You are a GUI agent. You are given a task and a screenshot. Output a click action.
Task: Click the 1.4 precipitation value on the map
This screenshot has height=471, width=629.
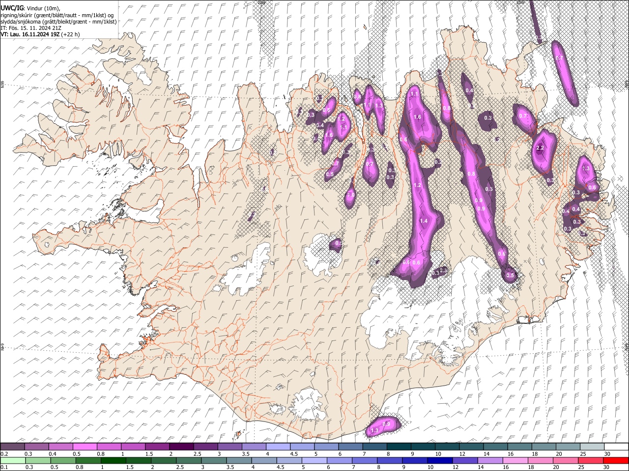pyautogui.click(x=424, y=221)
